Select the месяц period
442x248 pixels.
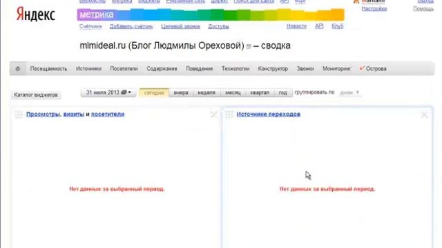pos(233,92)
